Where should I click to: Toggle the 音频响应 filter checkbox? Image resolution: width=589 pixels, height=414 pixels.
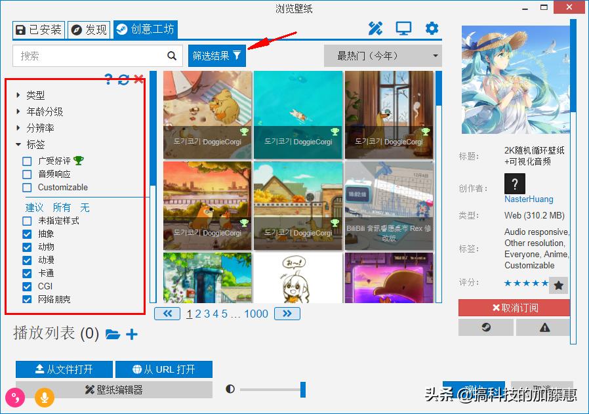pos(27,174)
